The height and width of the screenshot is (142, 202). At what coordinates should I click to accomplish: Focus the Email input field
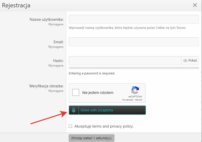pos(134,42)
